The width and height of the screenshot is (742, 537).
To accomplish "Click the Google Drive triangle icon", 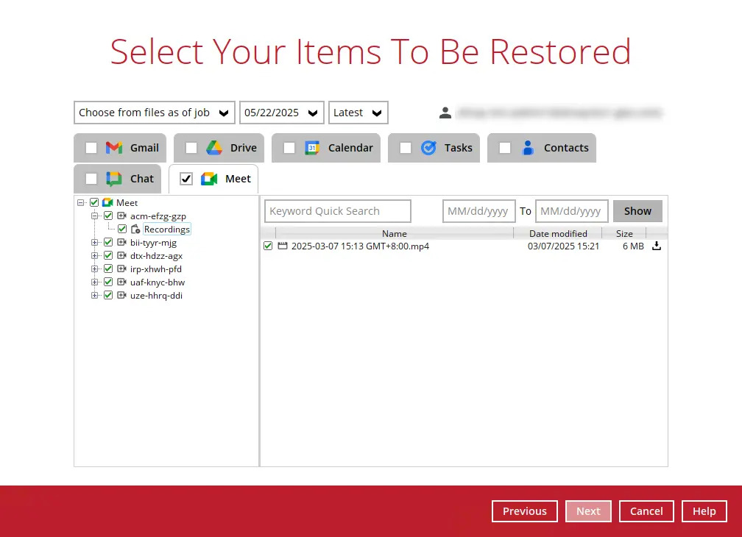I will (214, 148).
